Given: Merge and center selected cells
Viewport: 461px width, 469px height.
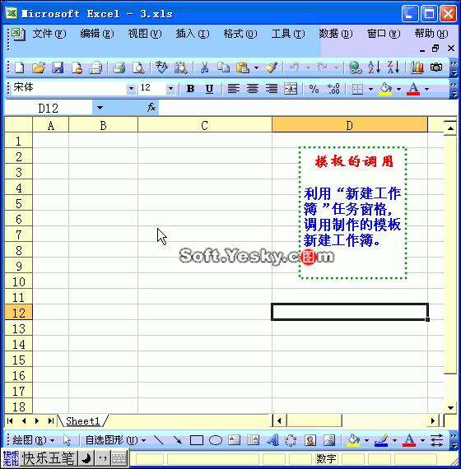Looking at the screenshot, I should point(291,89).
